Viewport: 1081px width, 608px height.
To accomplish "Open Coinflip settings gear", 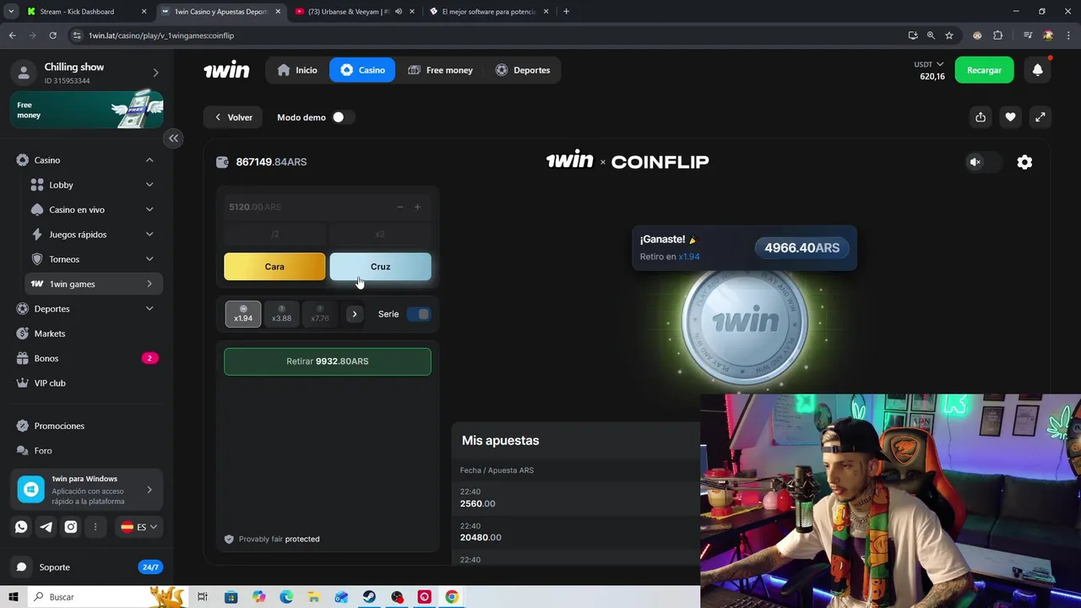I will (x=1024, y=162).
